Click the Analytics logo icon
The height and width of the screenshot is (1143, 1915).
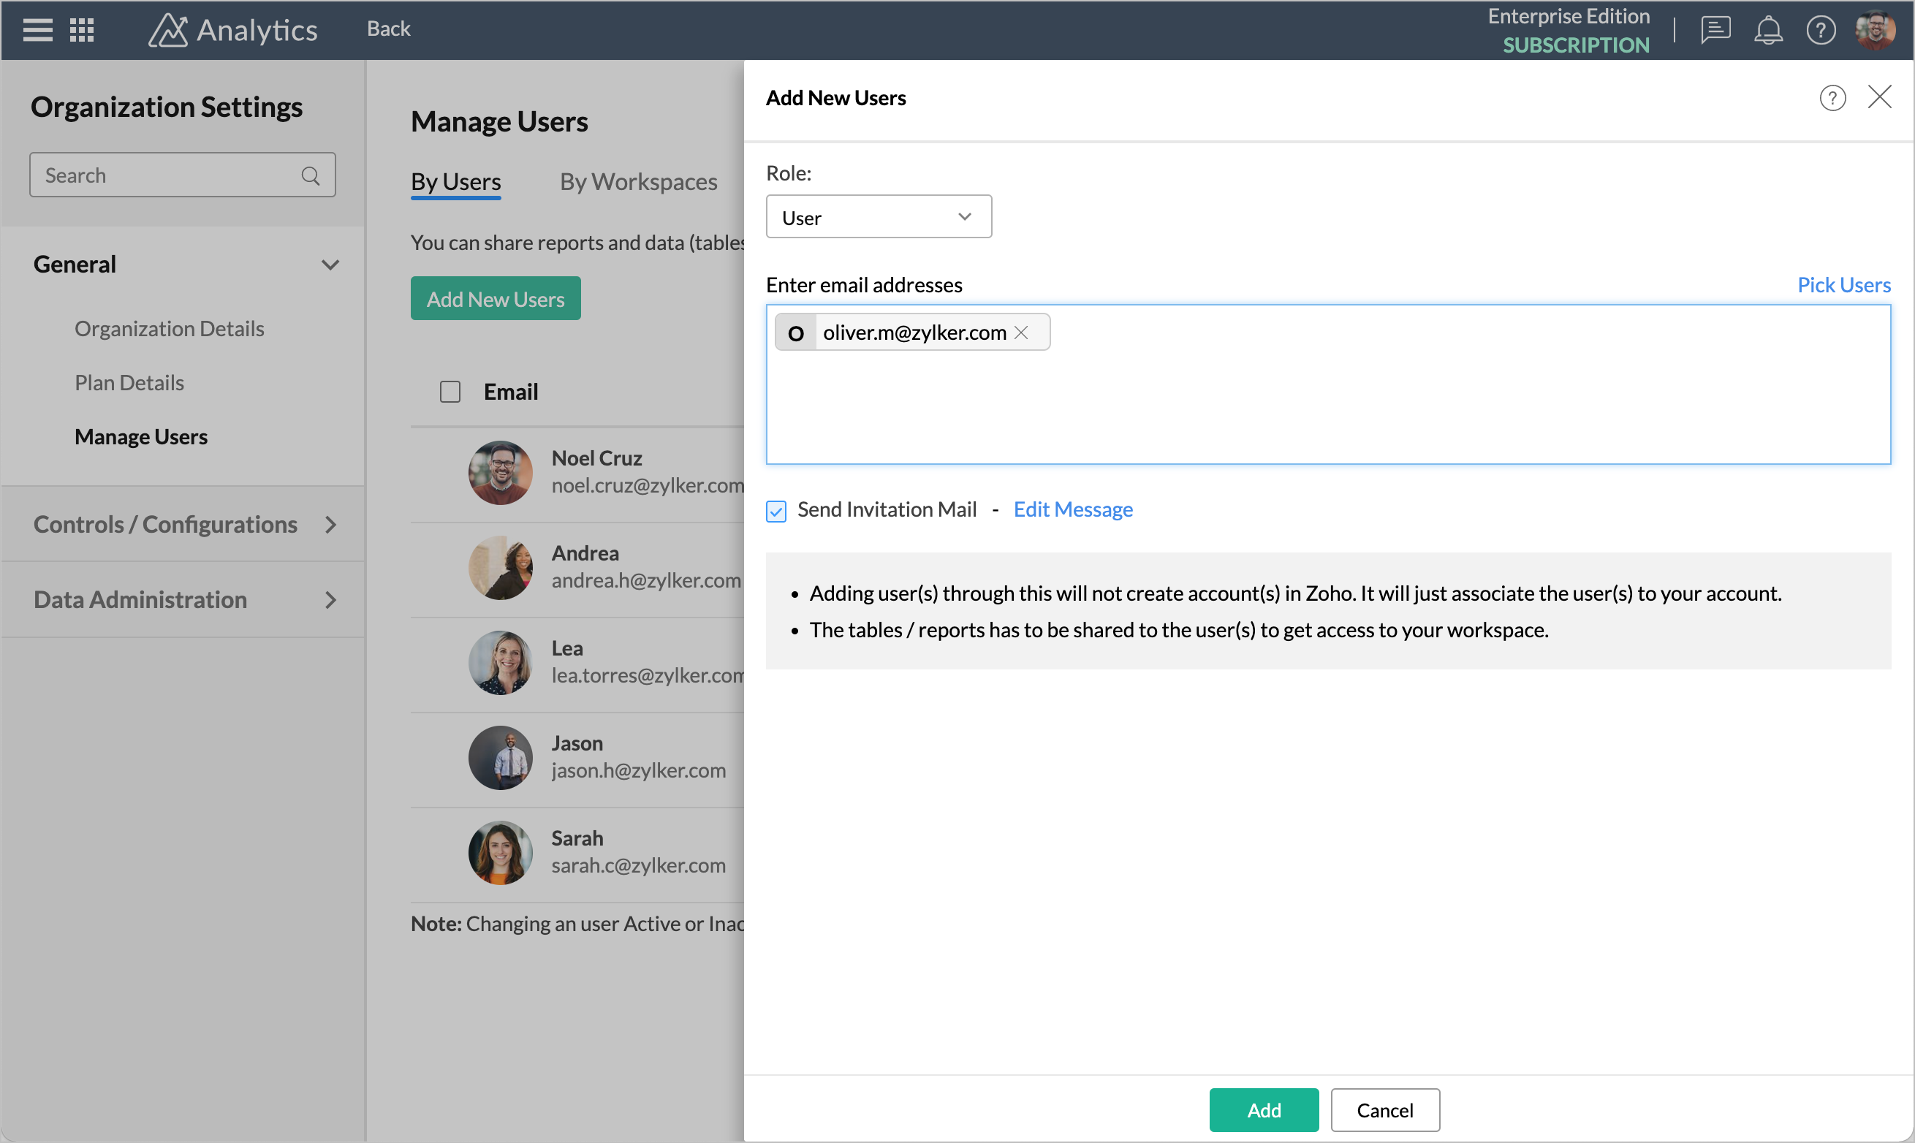(x=168, y=30)
